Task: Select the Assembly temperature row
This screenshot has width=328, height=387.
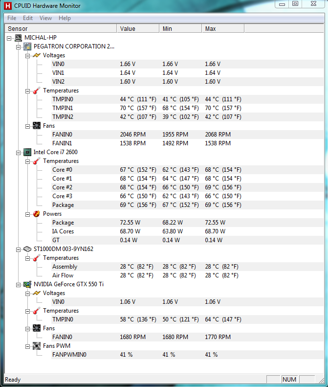Action: click(x=187, y=267)
